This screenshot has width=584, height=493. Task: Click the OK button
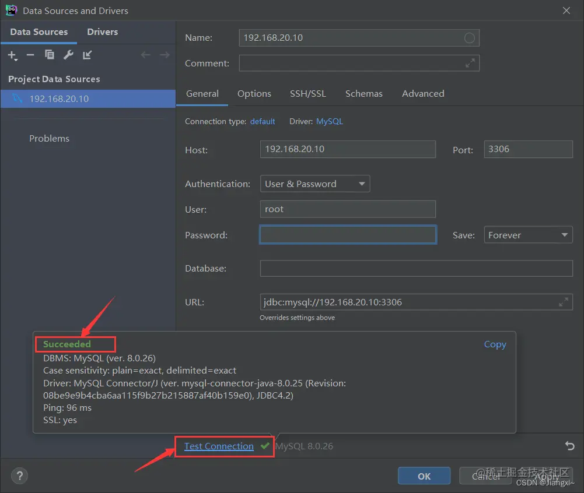tap(424, 476)
